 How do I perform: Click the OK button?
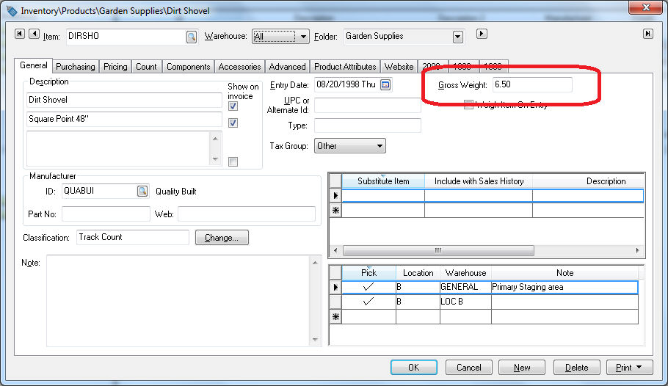(414, 367)
